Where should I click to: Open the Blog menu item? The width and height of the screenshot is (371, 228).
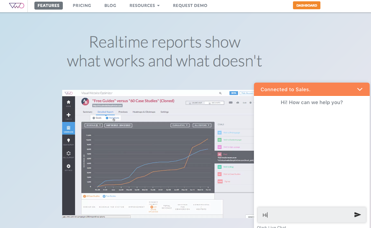click(x=110, y=6)
